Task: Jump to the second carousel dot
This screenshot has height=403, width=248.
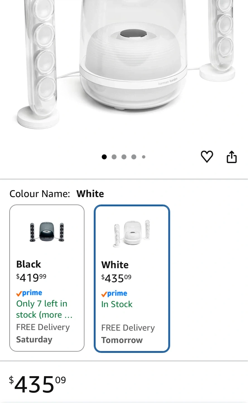Action: pyautogui.click(x=114, y=157)
